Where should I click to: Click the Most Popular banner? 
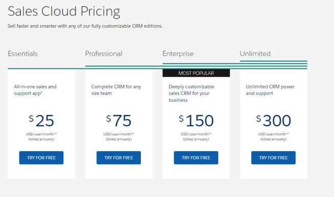point(196,73)
